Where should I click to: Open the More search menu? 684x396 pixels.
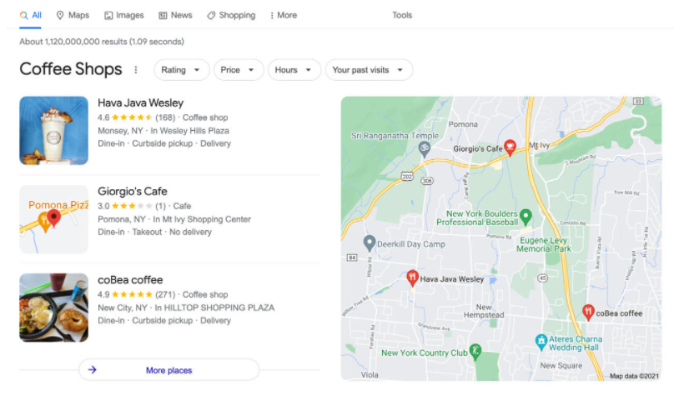[x=283, y=15]
